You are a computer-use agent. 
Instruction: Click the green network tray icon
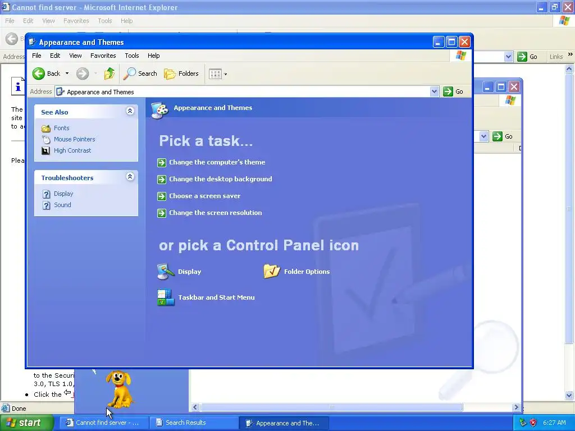coord(523,423)
